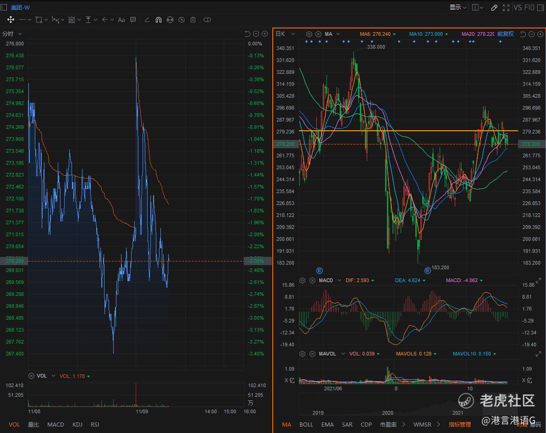Screen dimensions: 546x433
Task: Enter fullscreen chart mode
Action: click(506, 7)
